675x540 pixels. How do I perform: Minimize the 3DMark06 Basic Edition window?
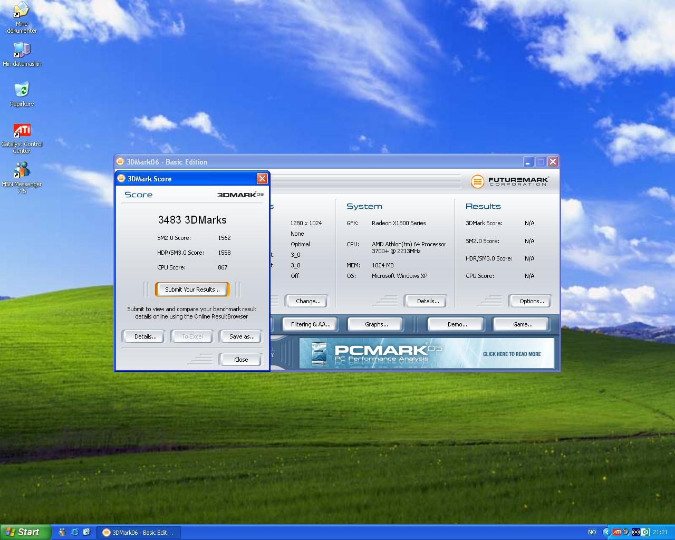point(528,162)
